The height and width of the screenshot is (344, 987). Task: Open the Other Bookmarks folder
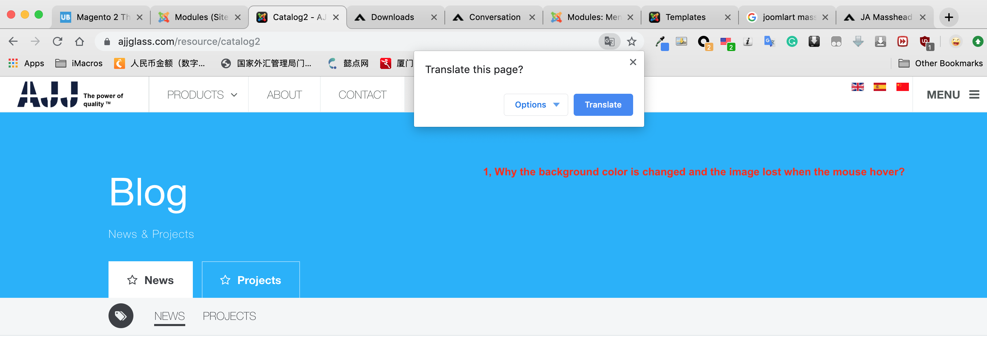(x=941, y=63)
